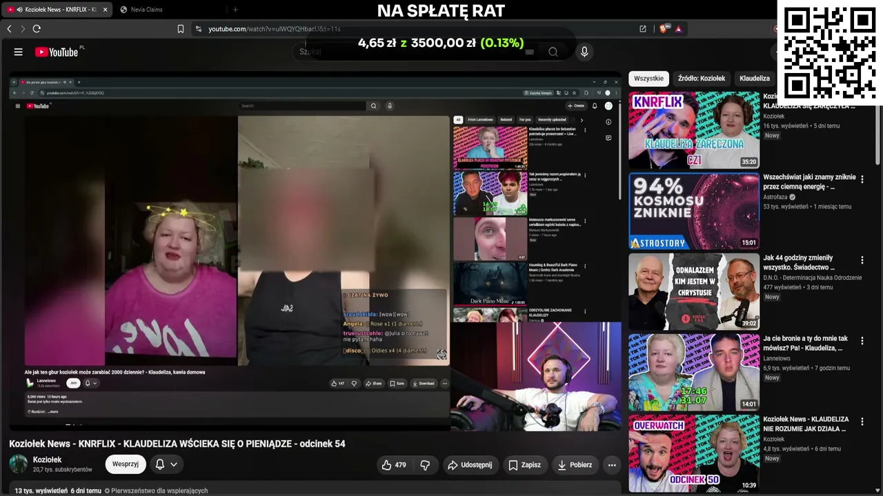Click the main video player area
Screen dimensions: 883x496
pos(315,251)
